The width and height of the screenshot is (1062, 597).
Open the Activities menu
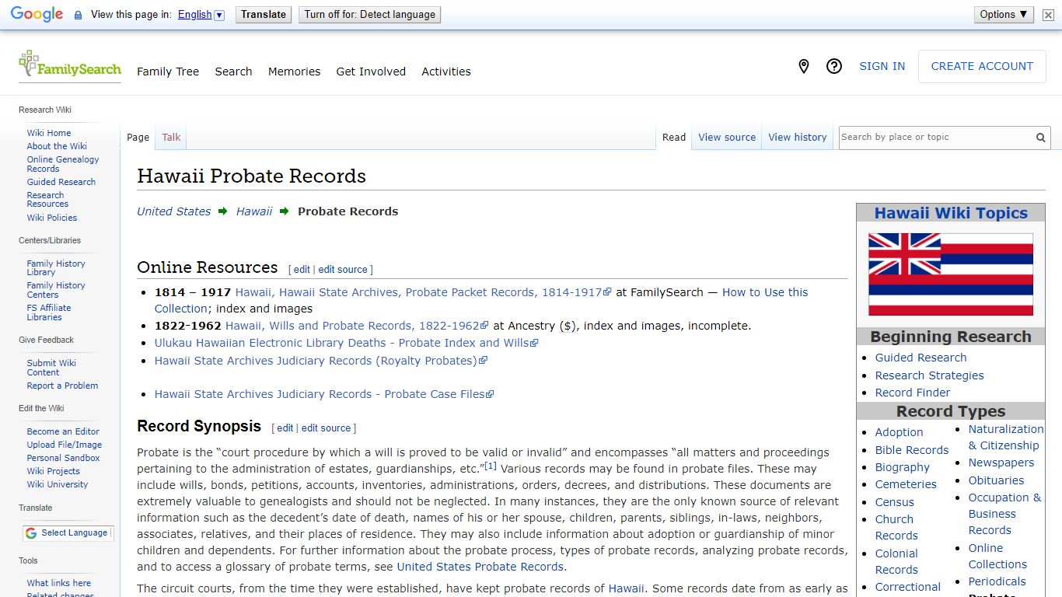tap(446, 72)
